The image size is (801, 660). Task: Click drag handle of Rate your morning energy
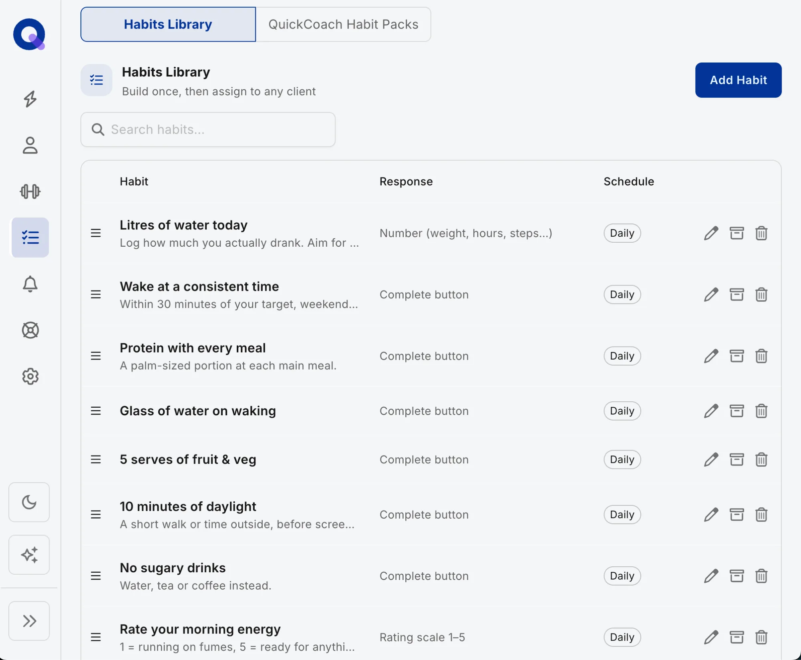coord(96,637)
